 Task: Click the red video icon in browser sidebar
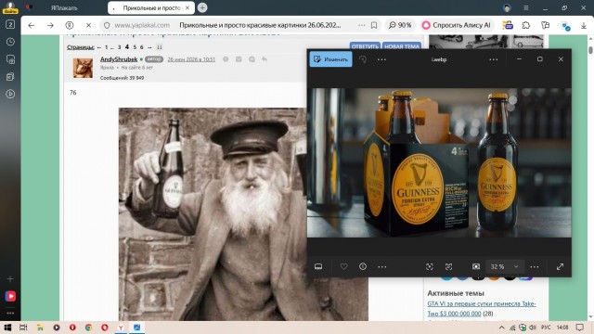(x=10, y=296)
